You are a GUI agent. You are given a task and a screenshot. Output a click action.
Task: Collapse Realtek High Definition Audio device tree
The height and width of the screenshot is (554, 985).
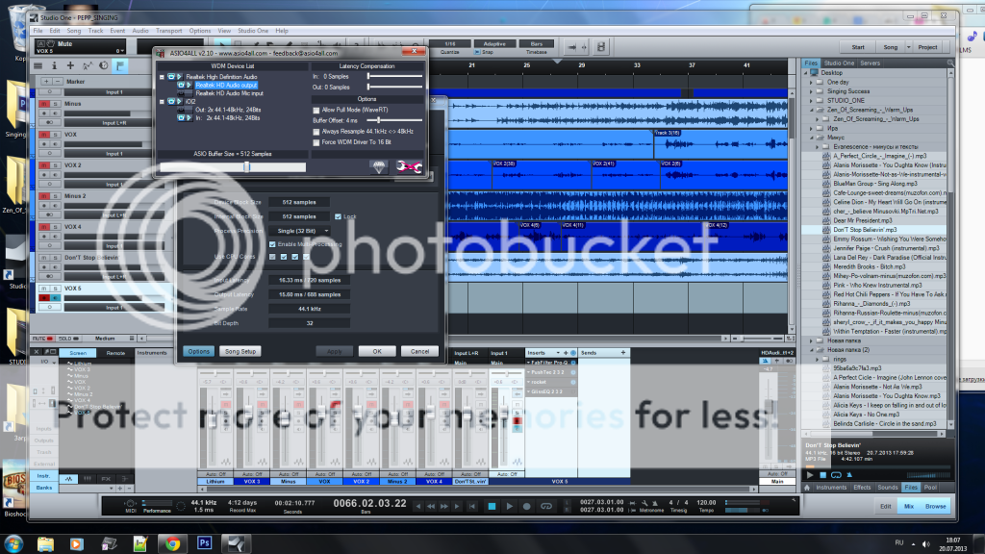162,77
